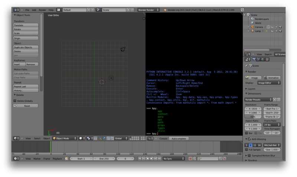
Task: Collapse the Dimensions panel
Action: click(x=246, y=94)
